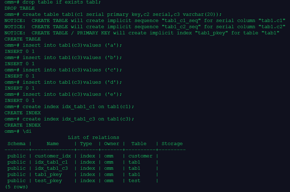Viewport: 290px width, 192px height.
Task: Click the Schema column header
Action: [16, 144]
